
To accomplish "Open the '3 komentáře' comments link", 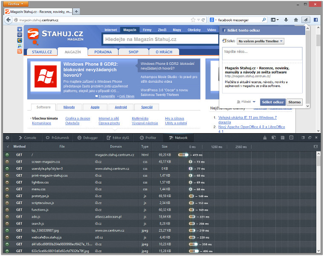I will 107,96.
